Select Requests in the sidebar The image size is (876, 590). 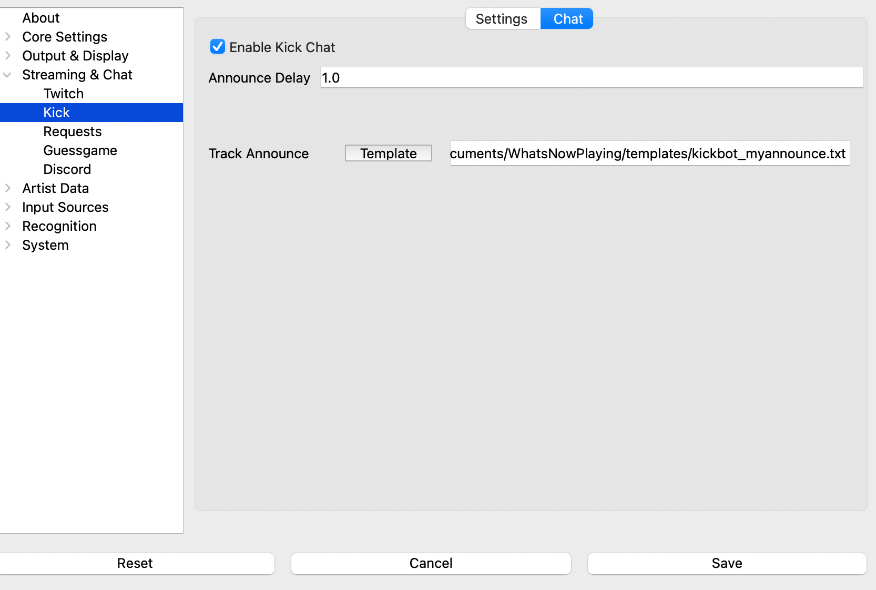pyautogui.click(x=72, y=131)
